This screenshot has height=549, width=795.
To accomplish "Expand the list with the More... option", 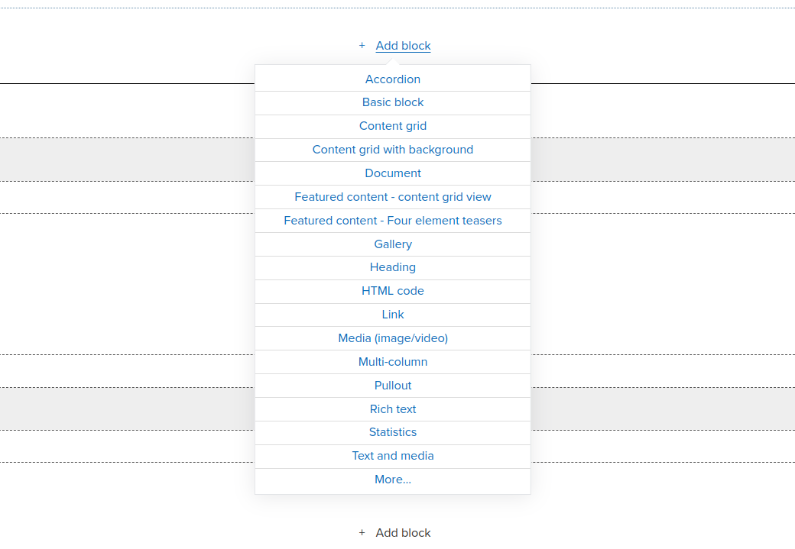I will point(393,480).
